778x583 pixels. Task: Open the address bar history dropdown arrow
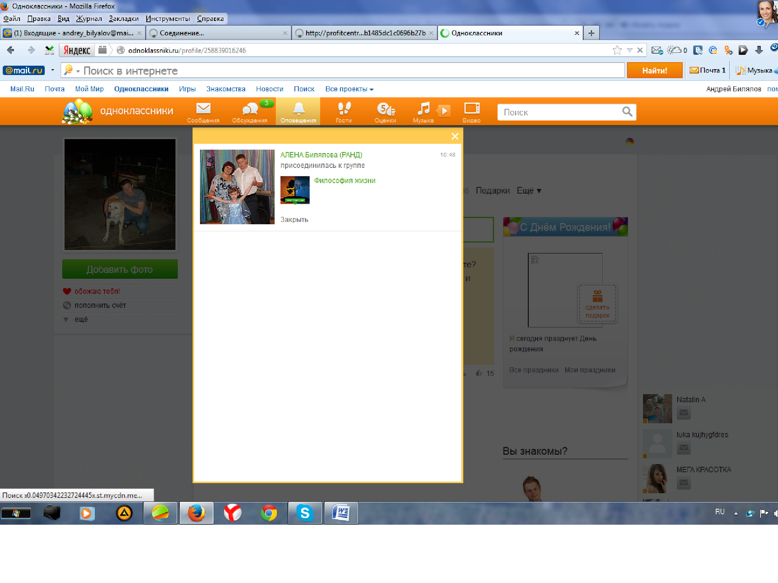point(629,50)
